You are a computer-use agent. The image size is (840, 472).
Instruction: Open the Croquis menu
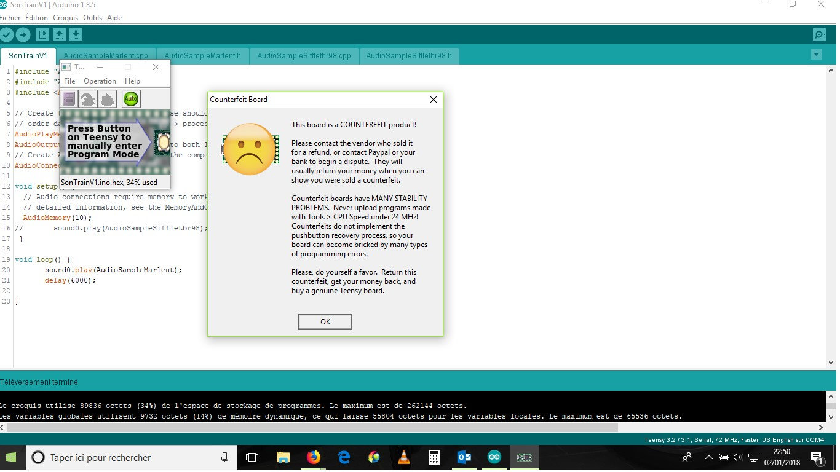[65, 18]
